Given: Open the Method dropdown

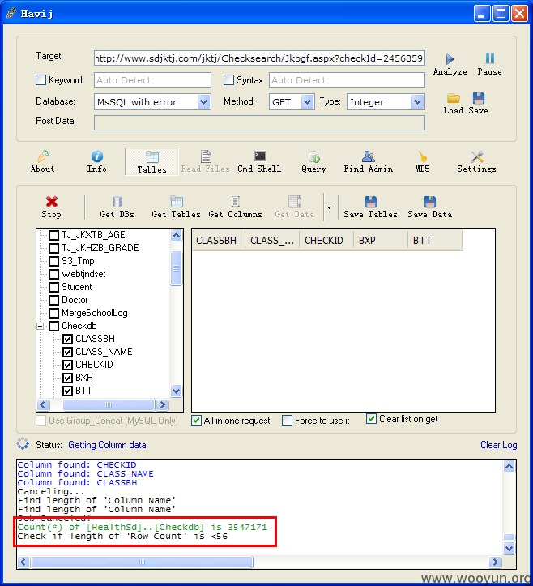Looking at the screenshot, I should 307,101.
